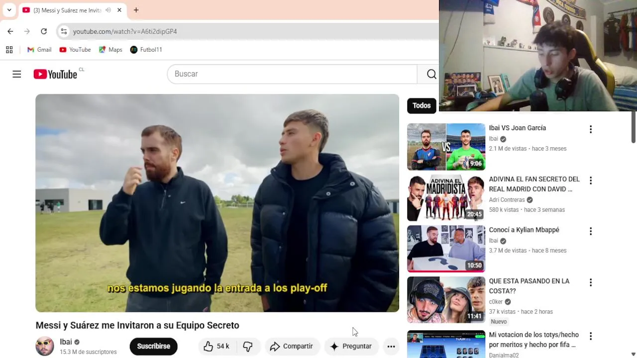Open the browser apps grid shortcut

[x=9, y=50]
